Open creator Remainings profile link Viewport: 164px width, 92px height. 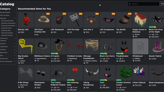pos(73,59)
